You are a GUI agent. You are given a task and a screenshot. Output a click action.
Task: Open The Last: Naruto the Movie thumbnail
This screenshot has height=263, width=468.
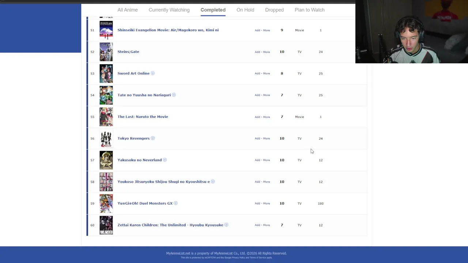pyautogui.click(x=106, y=117)
